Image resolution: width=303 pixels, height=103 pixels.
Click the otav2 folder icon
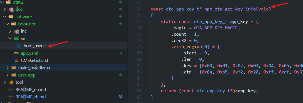pyautogui.click(x=8, y=2)
